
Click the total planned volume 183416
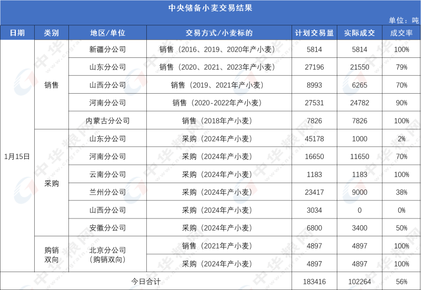pyautogui.click(x=314, y=282)
